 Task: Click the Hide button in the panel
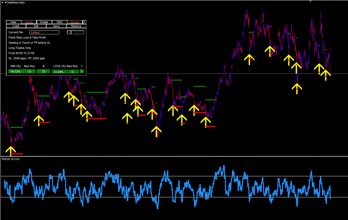[13, 22]
